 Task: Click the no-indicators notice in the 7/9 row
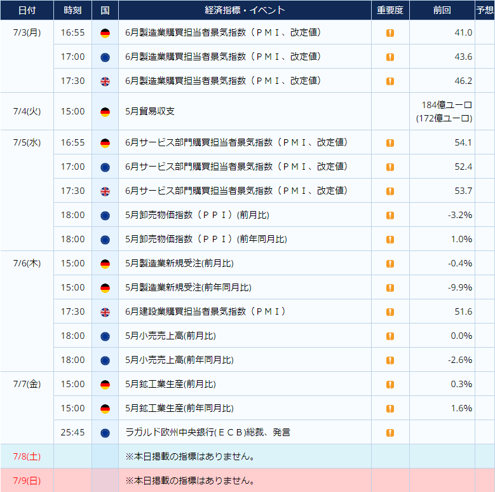pyautogui.click(x=190, y=481)
